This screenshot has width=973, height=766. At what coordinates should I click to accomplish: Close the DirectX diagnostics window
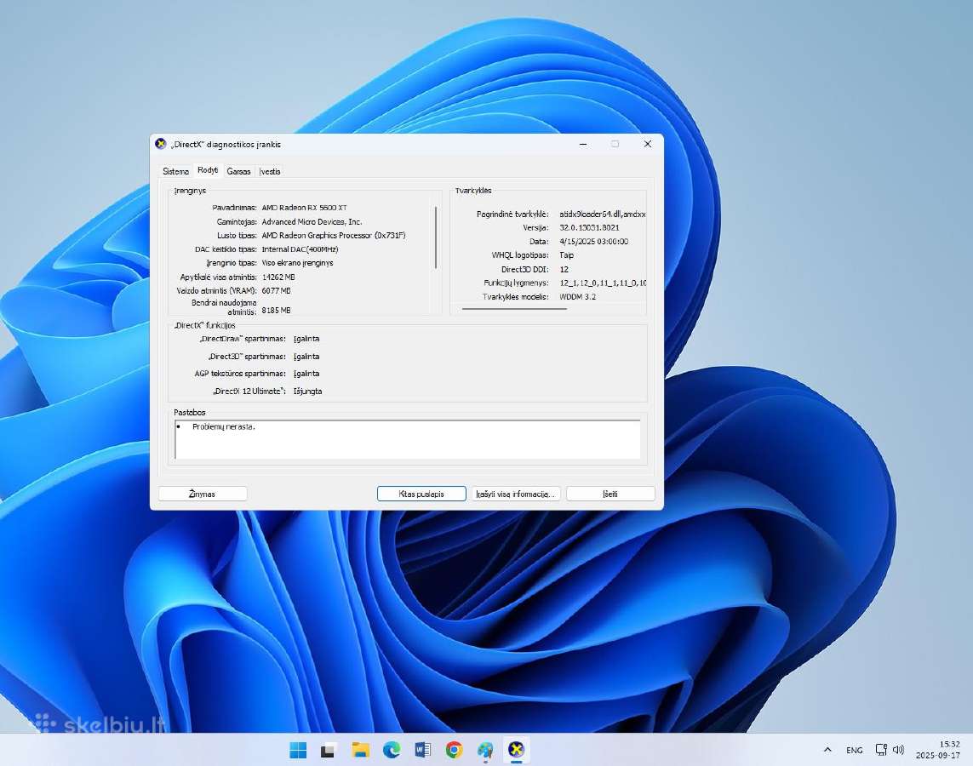[647, 144]
